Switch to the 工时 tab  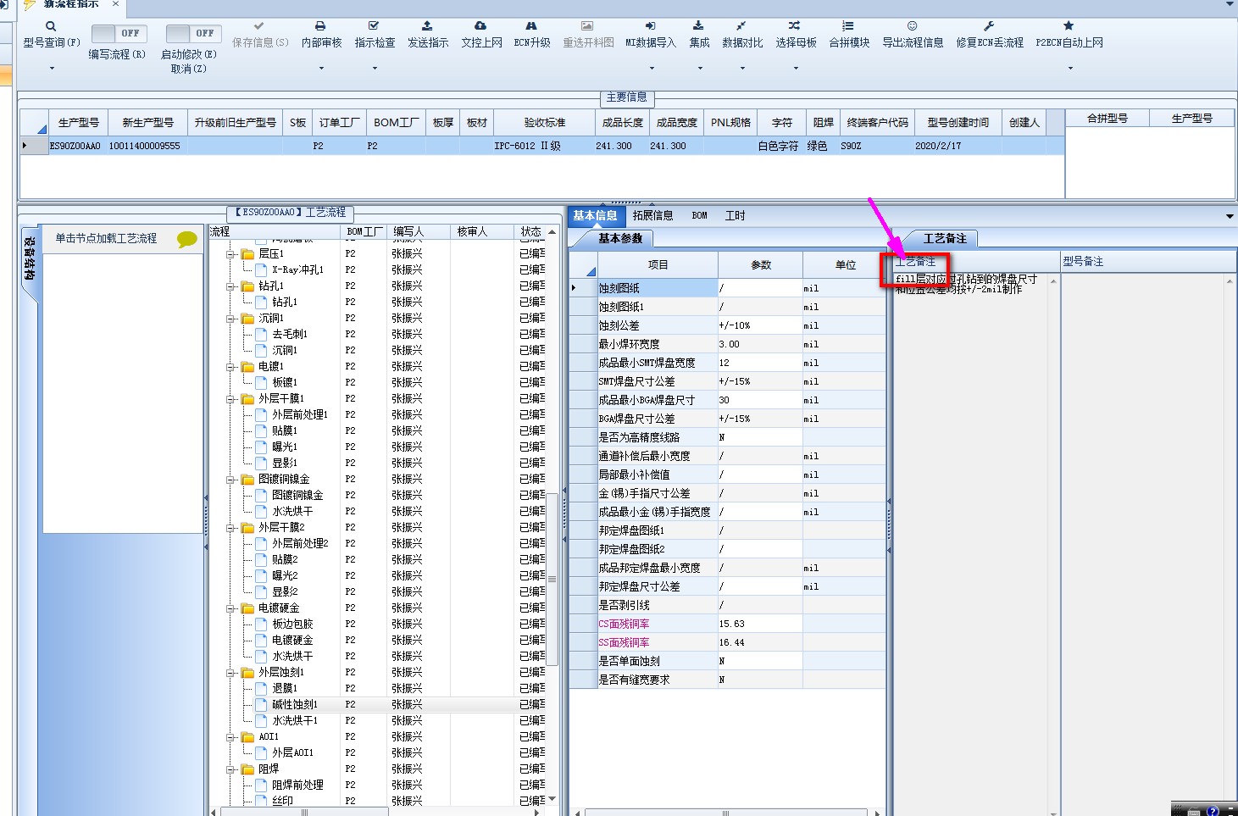(x=735, y=215)
